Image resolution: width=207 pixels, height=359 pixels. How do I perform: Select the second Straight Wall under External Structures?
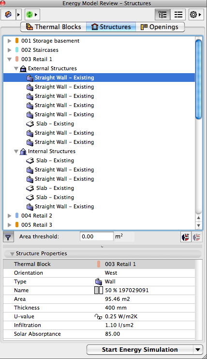click(64, 87)
